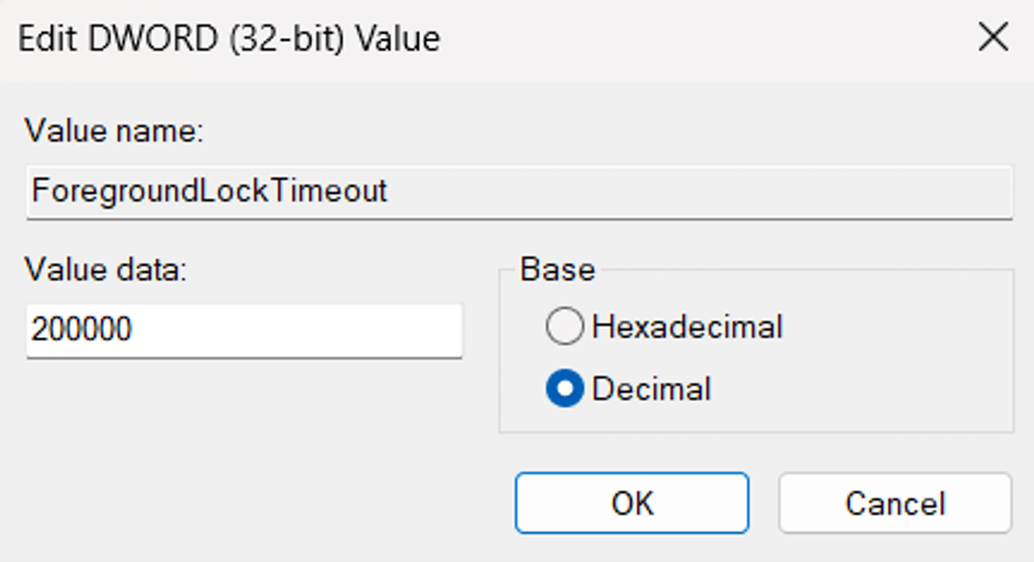
Task: Click the "Value data:" label
Action: tap(106, 269)
